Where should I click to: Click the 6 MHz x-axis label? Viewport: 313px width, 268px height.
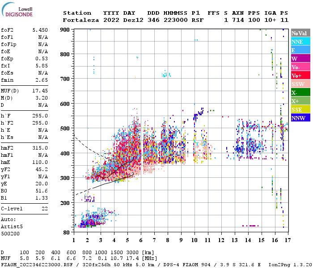tap(141, 240)
